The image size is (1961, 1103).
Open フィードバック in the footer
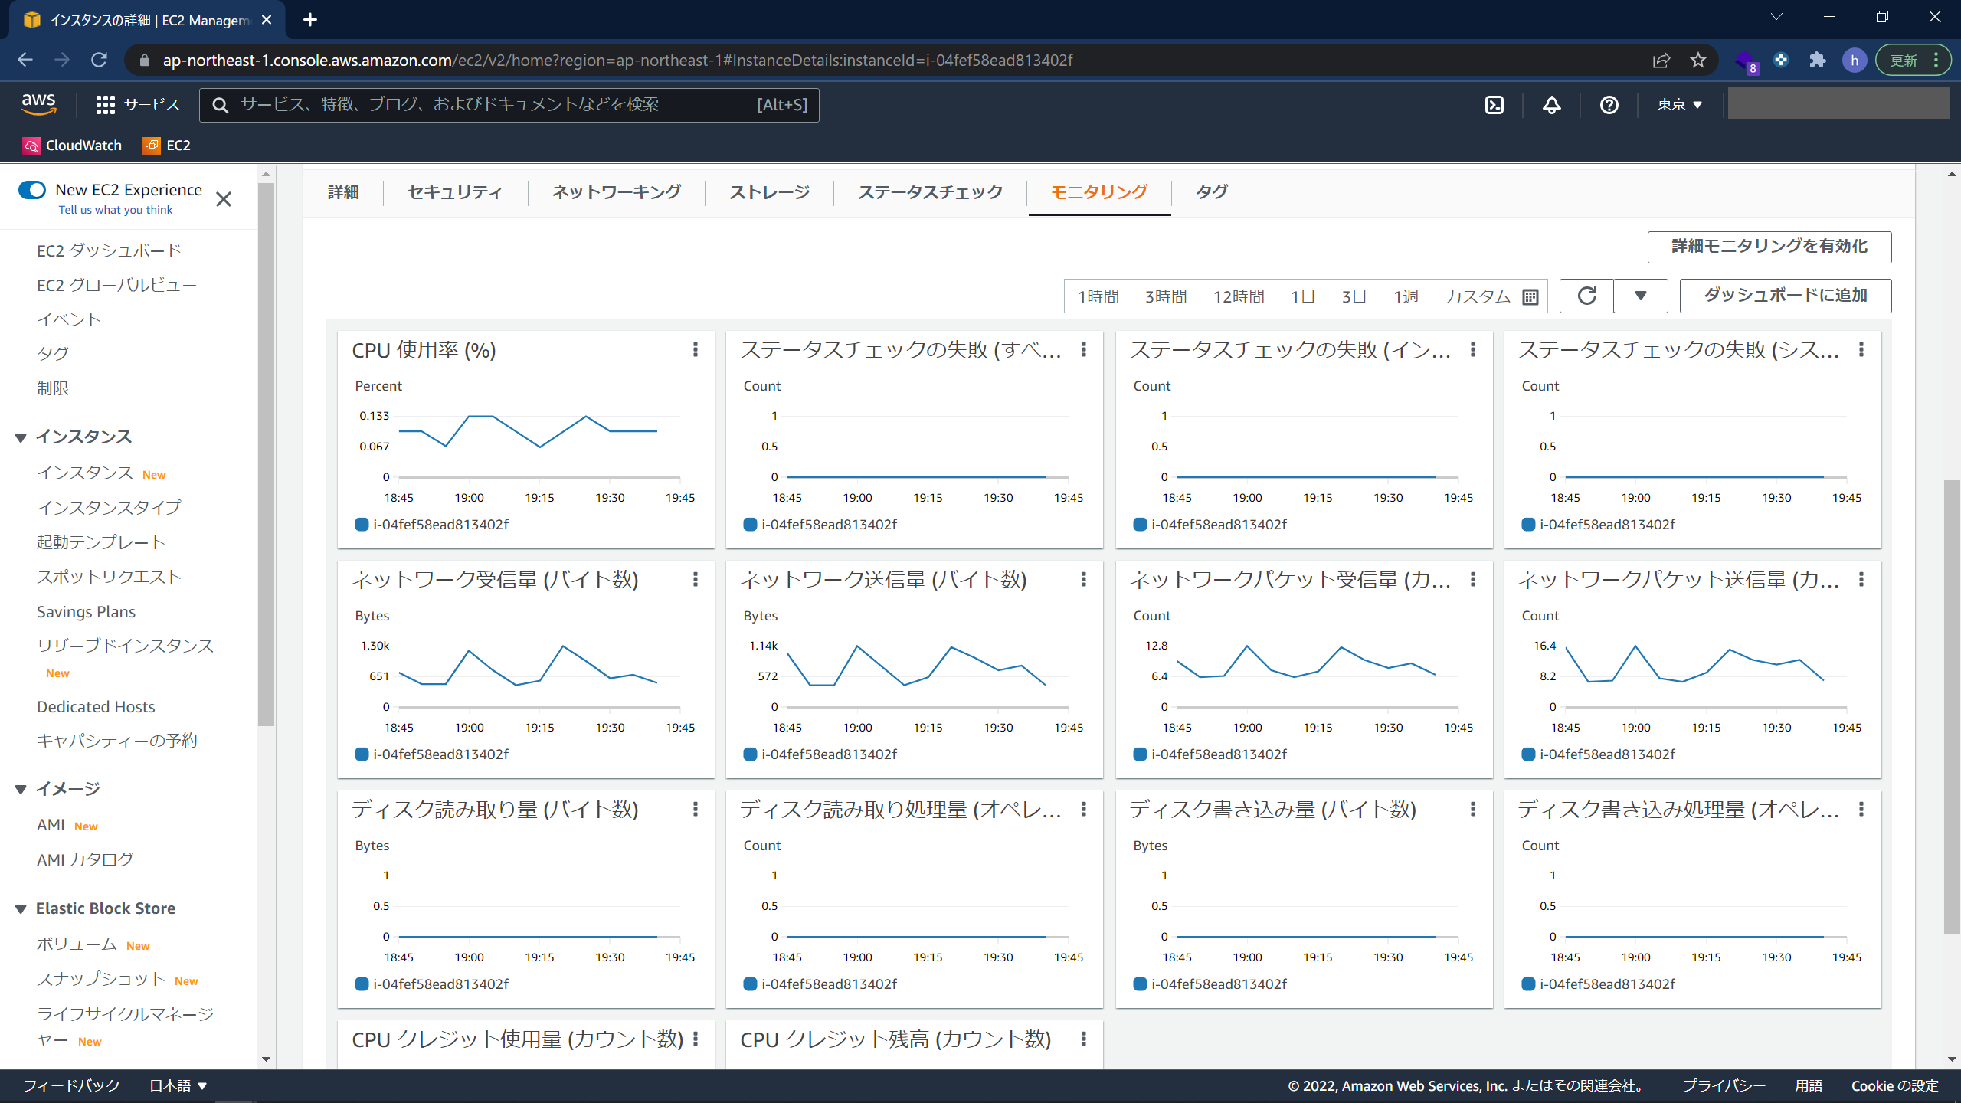pos(71,1085)
